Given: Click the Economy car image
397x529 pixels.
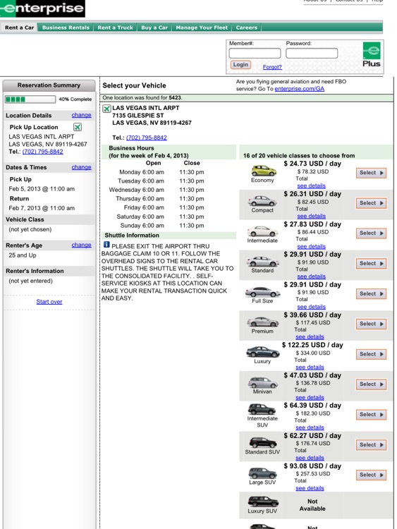Looking at the screenshot, I should pyautogui.click(x=264, y=171).
